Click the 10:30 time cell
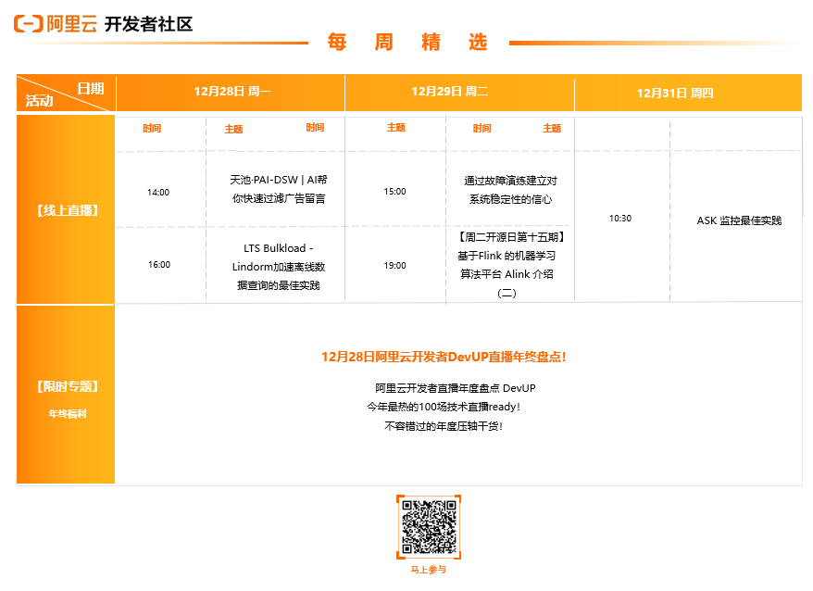 [x=620, y=219]
